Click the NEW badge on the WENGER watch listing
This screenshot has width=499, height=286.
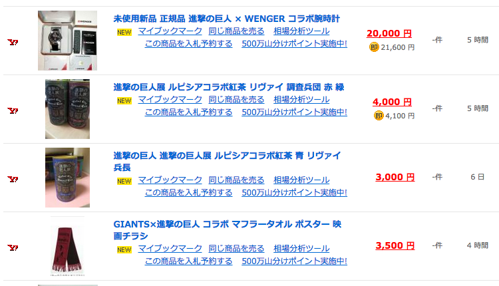(124, 32)
